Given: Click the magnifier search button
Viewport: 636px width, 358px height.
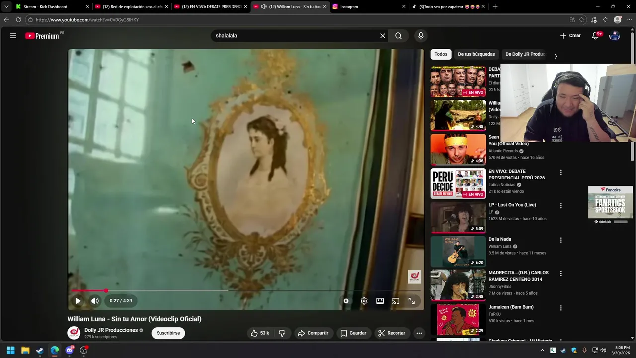Looking at the screenshot, I should click(398, 36).
